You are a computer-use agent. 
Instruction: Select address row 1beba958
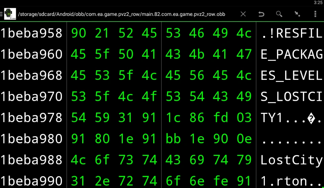coord(31,33)
